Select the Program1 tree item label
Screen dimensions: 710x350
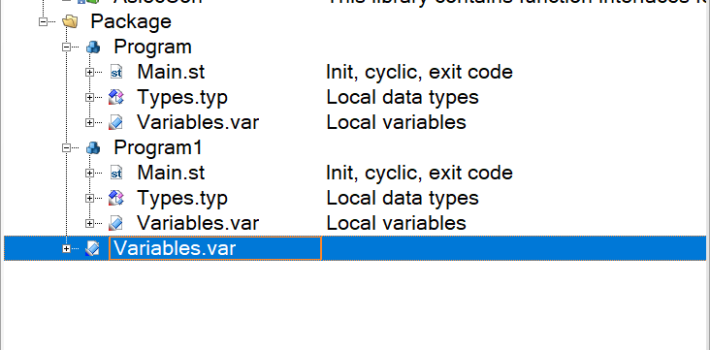click(157, 147)
